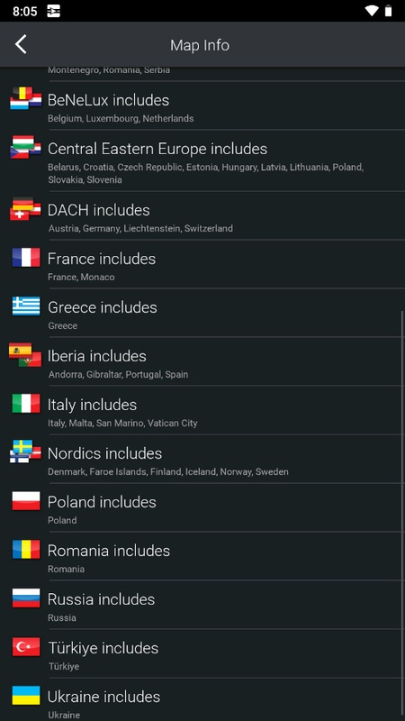
Task: Select the Russia includes entry
Action: (x=202, y=605)
